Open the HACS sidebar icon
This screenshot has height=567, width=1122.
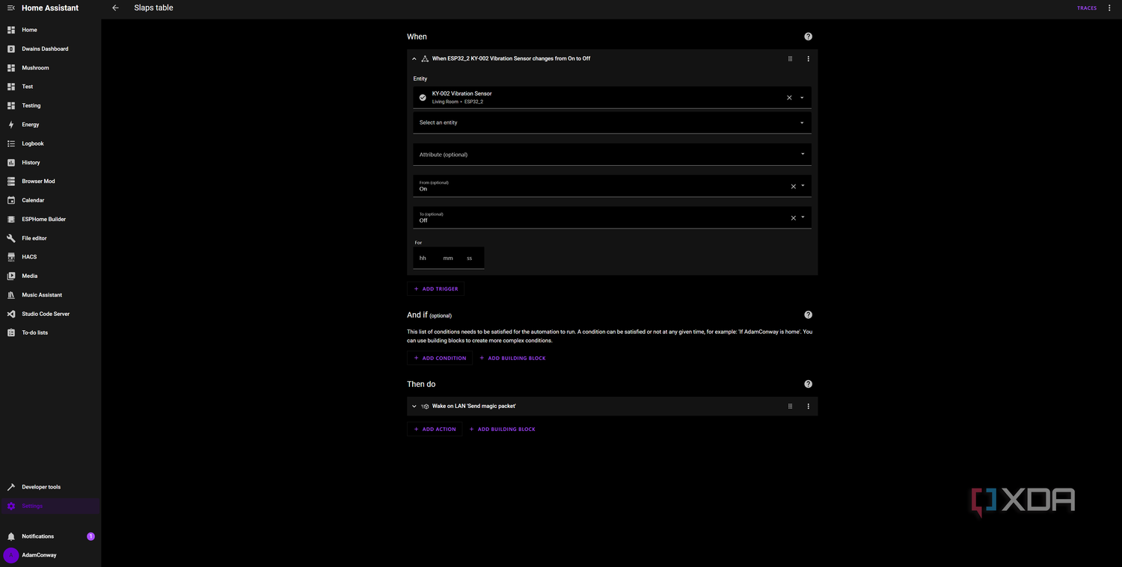(11, 257)
